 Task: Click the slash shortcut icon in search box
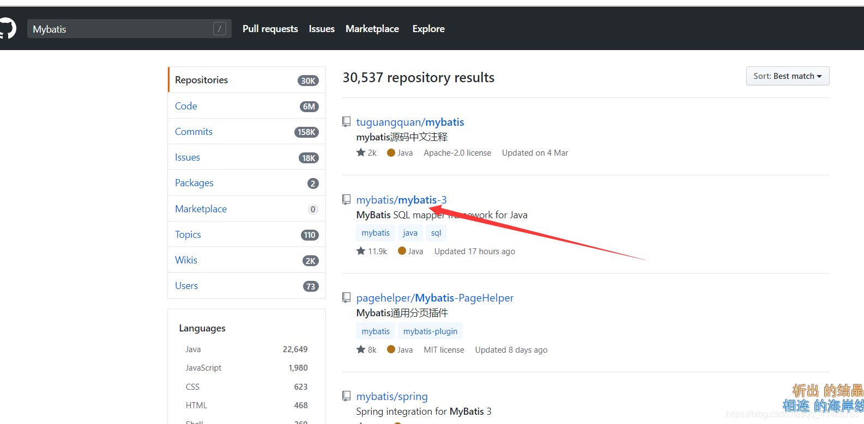[x=220, y=29]
